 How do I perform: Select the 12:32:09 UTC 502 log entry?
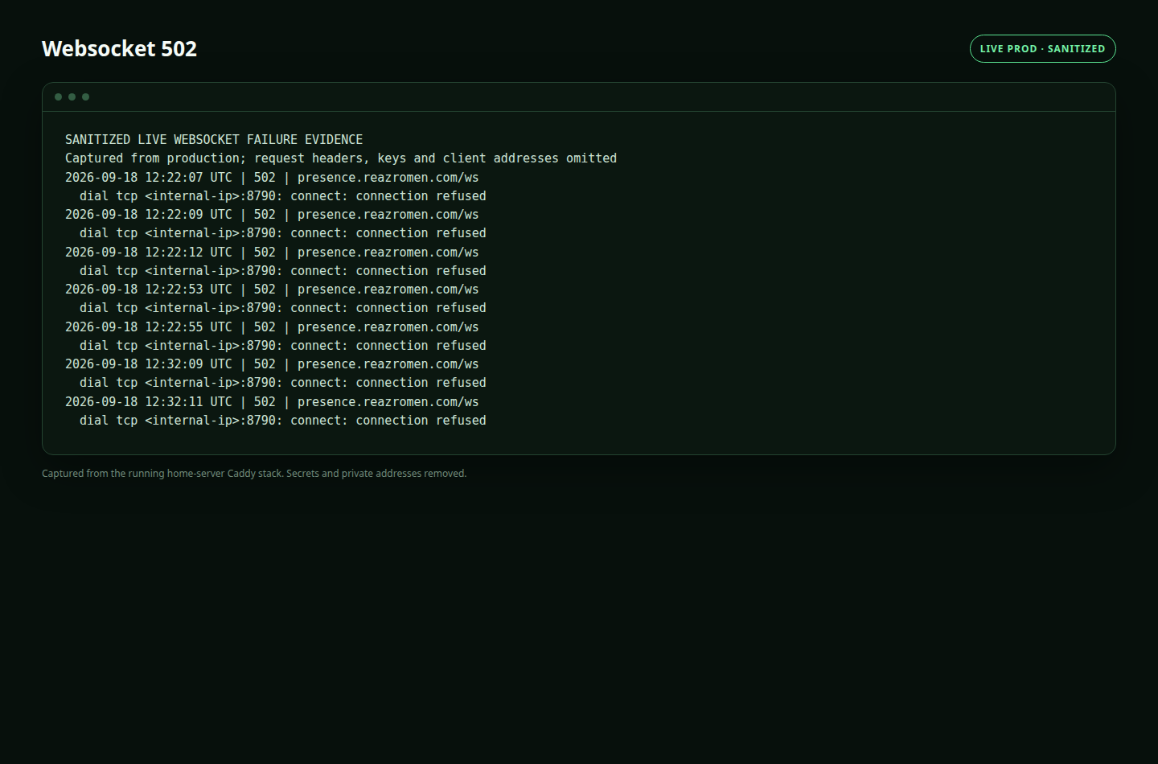coord(272,364)
